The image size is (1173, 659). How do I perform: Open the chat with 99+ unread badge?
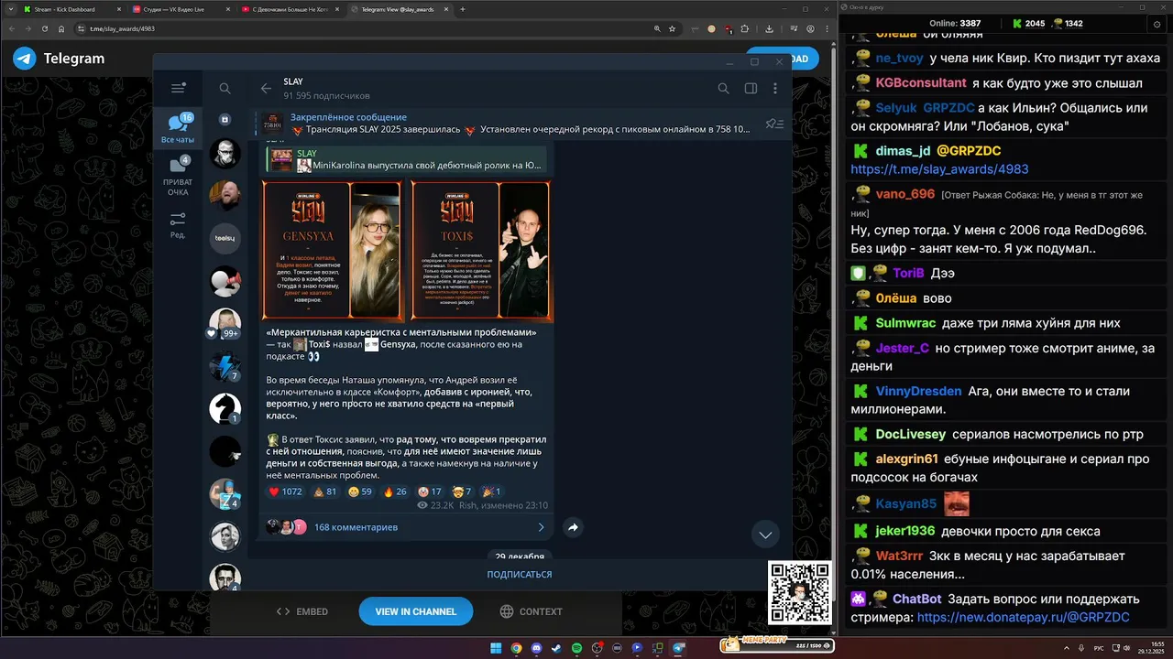pos(225,324)
